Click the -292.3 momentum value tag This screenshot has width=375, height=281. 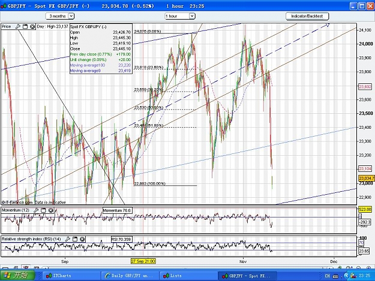tap(365, 222)
